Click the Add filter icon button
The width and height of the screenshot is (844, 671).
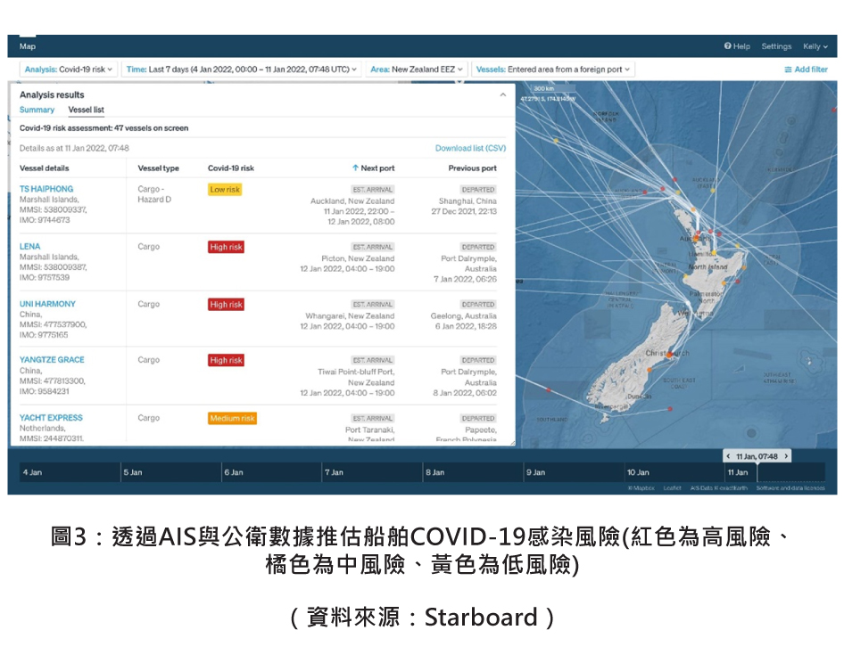pyautogui.click(x=789, y=70)
